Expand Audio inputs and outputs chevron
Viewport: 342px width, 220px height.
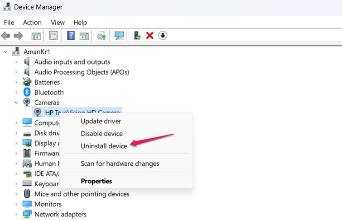[16, 62]
